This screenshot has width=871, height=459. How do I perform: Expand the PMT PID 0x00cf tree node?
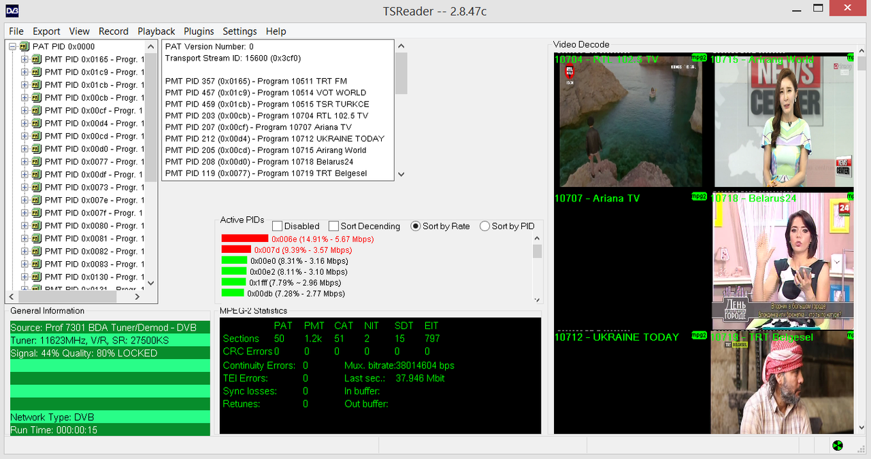click(x=24, y=111)
